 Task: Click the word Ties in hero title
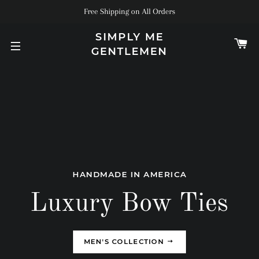click(204, 202)
